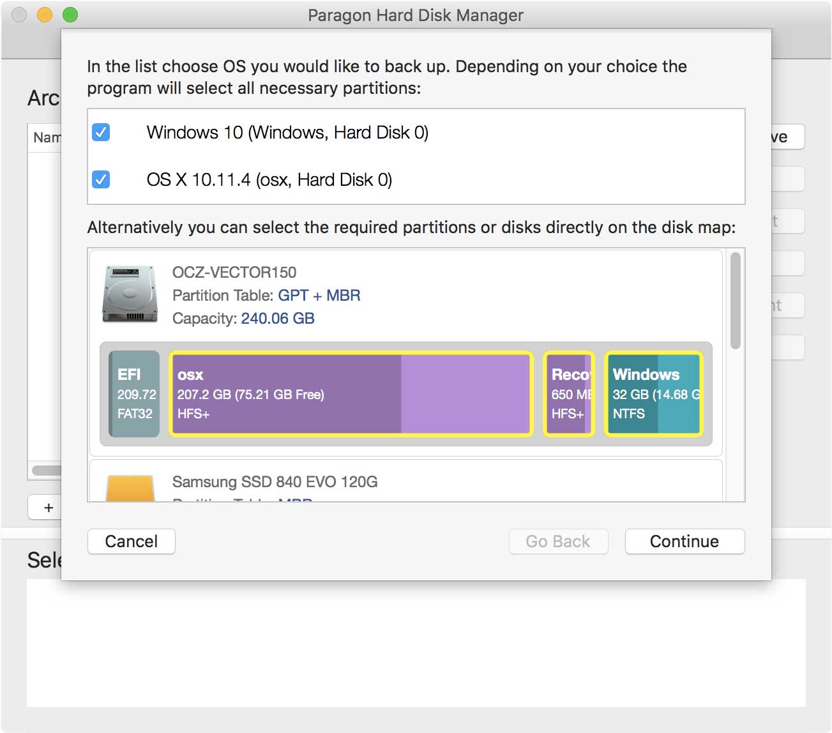Click the GPT + MBR partition table value
The height and width of the screenshot is (733, 832).
(319, 296)
